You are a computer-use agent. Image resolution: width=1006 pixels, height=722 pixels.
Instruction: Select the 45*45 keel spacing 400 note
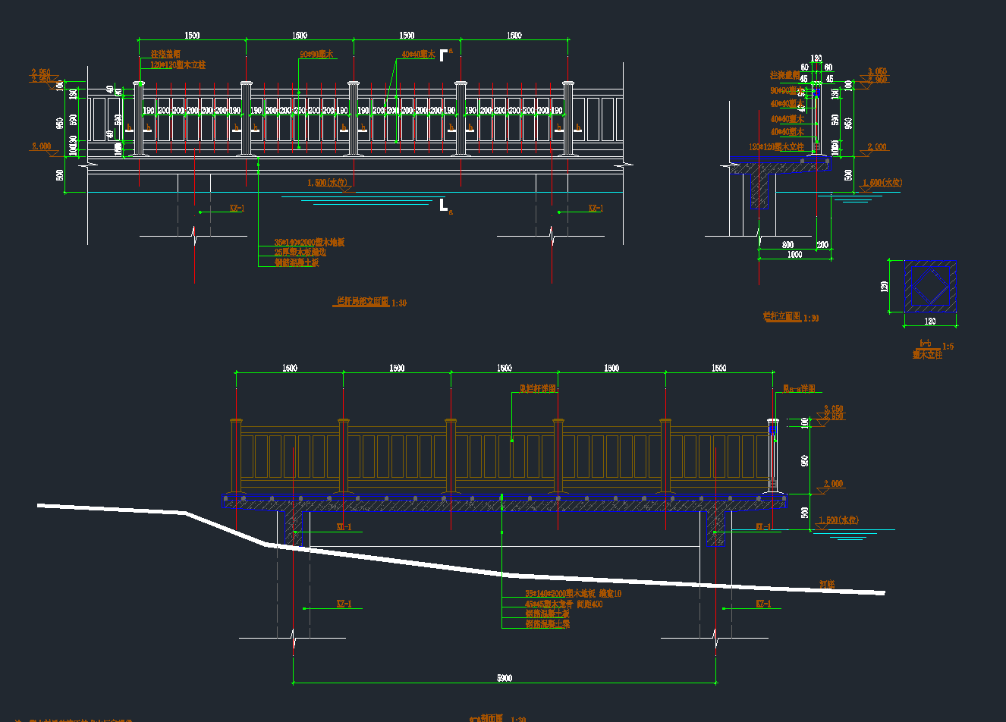tap(564, 604)
